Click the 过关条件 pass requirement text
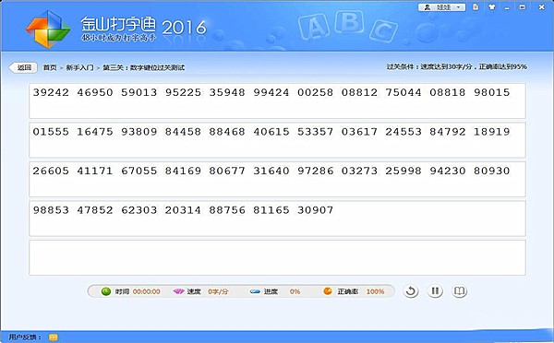 tap(456, 66)
